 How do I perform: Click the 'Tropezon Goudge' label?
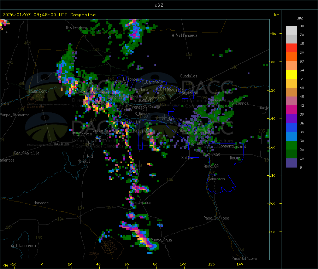[146, 107]
